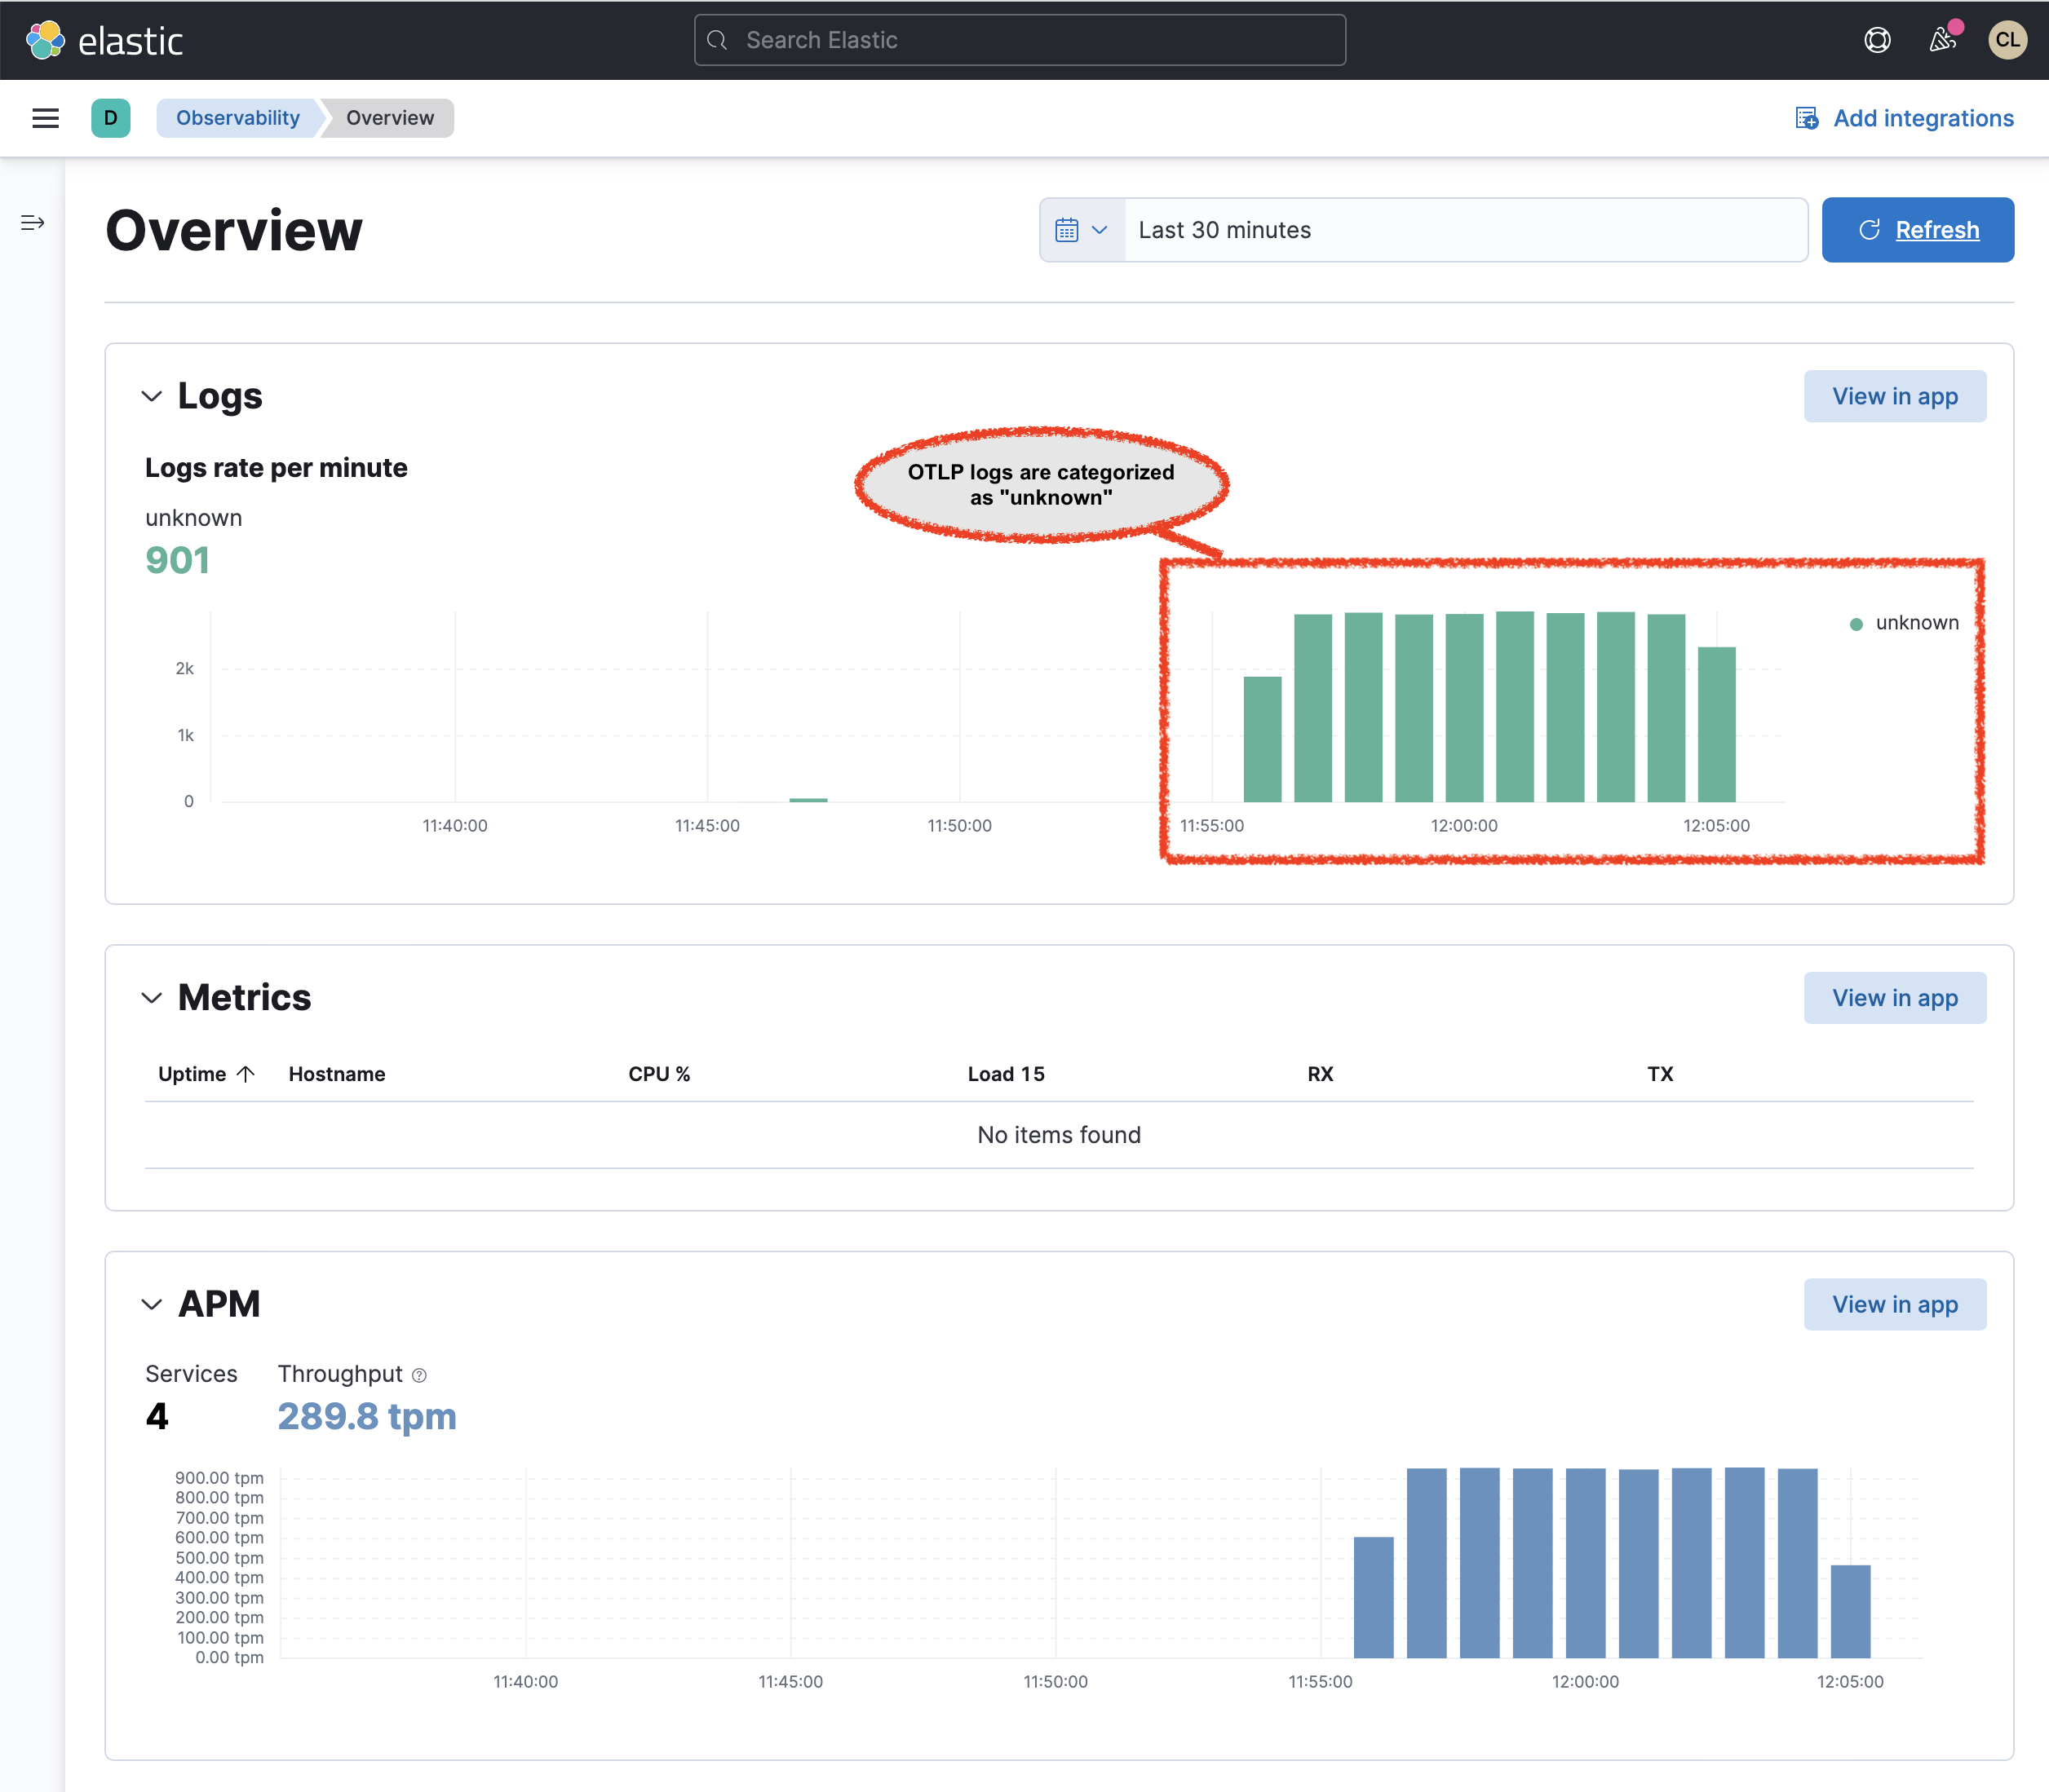
Task: Open the help icon in the top bar
Action: (x=1877, y=40)
